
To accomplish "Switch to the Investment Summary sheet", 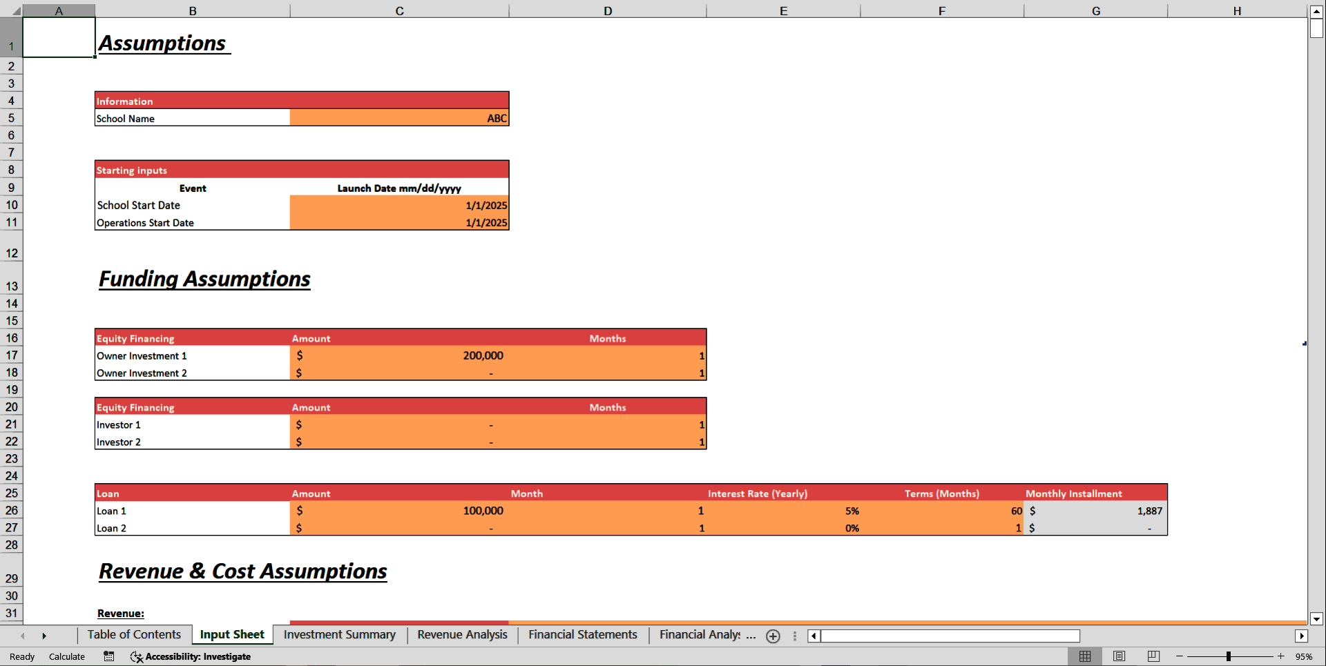I will tap(339, 634).
